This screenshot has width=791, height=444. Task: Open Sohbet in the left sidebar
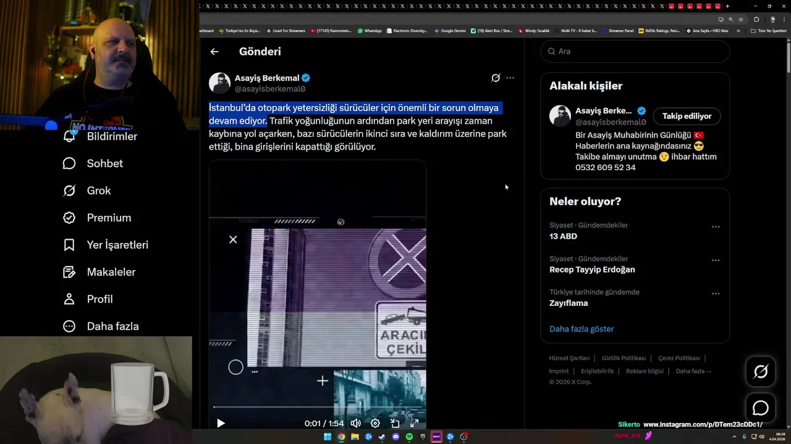[93, 163]
